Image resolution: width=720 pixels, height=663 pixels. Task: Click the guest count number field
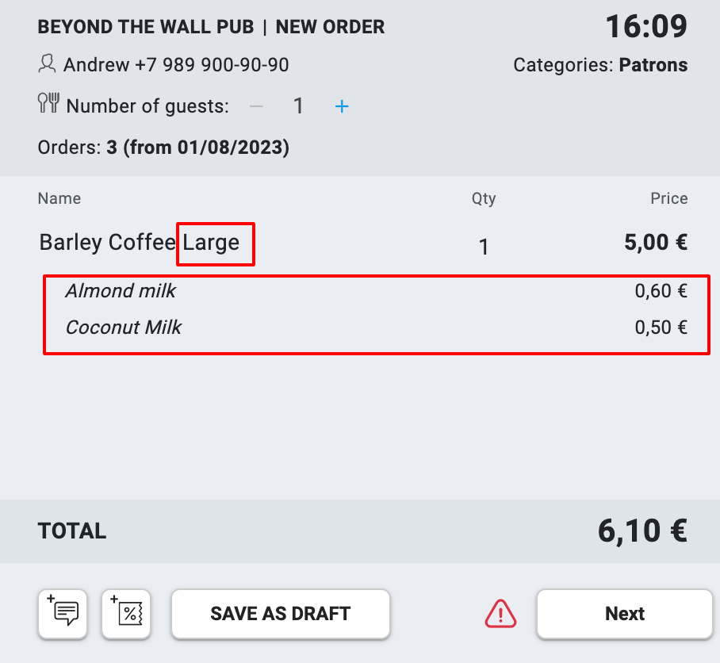[298, 105]
